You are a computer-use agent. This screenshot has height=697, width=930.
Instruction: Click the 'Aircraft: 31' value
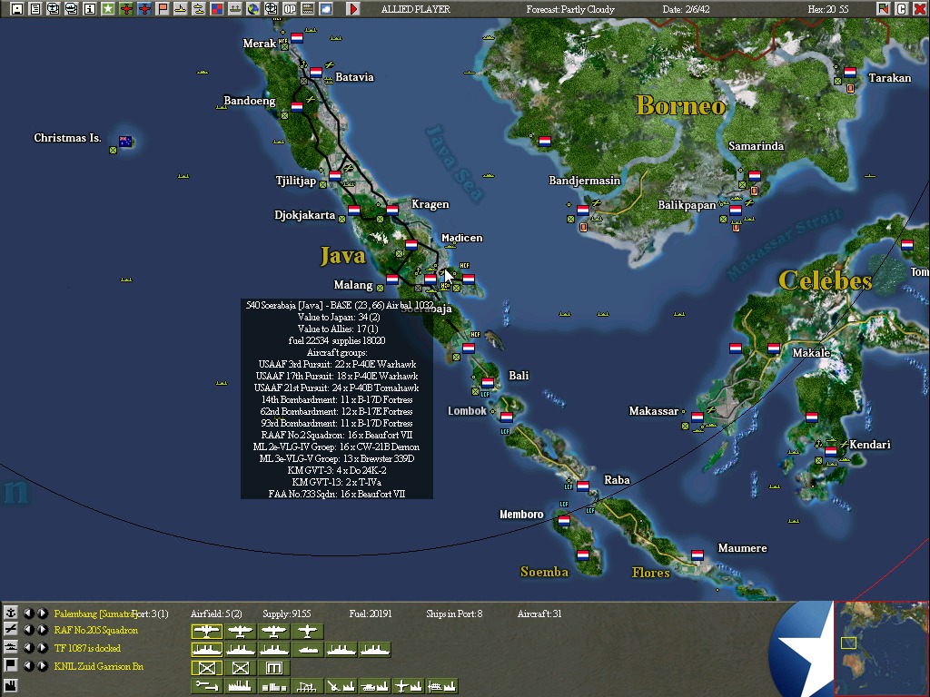click(539, 614)
